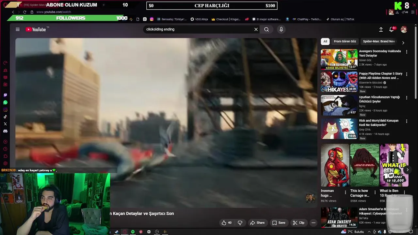Open the YouTube guide hamburger menu
Viewport: 418px width, 235px height.
tap(18, 29)
